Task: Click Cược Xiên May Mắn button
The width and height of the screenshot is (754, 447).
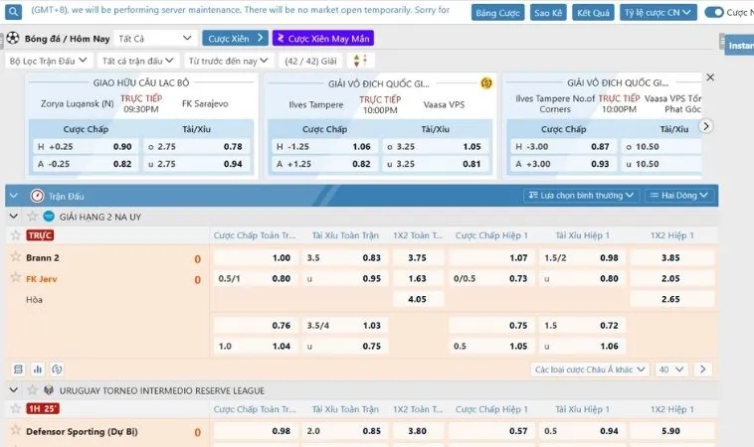Action: click(x=323, y=39)
